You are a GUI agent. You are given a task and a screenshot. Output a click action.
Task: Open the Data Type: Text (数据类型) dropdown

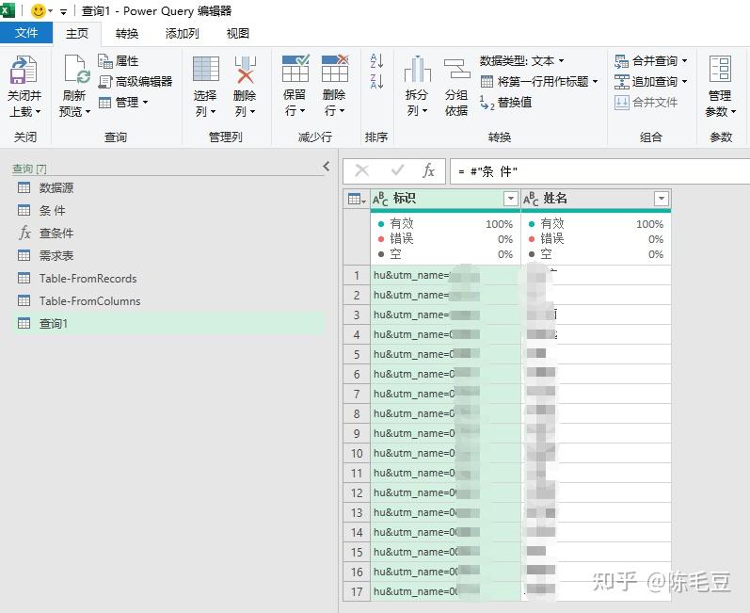(x=522, y=61)
